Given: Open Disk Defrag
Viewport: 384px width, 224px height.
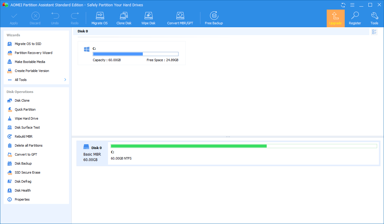Looking at the screenshot, I should coord(23,181).
